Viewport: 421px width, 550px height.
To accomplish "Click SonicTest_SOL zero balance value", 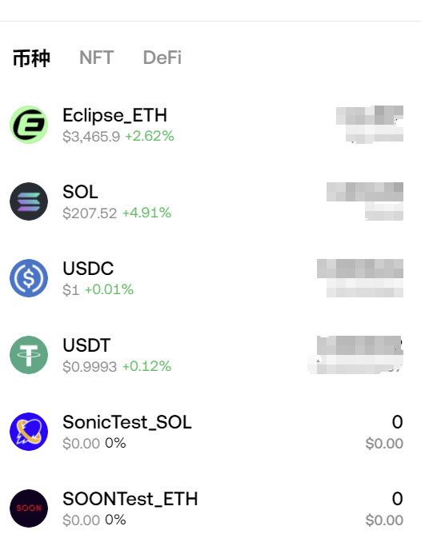I will point(397,422).
